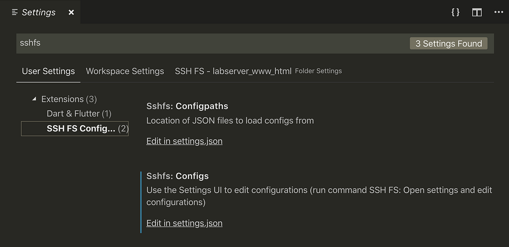This screenshot has height=247, width=509.
Task: Select the Sshfs: Configpaths setting heading
Action: (x=187, y=106)
